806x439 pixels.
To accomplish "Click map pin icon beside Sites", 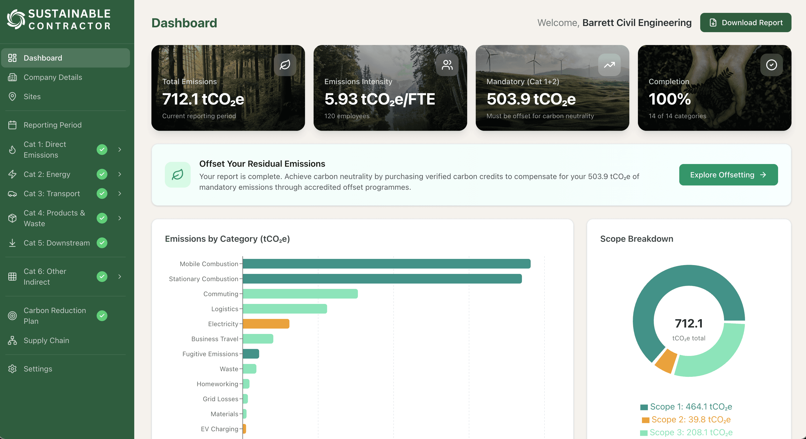I will [12, 96].
